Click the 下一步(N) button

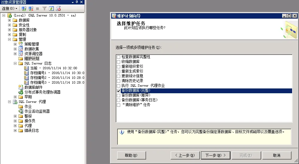coord(216,155)
